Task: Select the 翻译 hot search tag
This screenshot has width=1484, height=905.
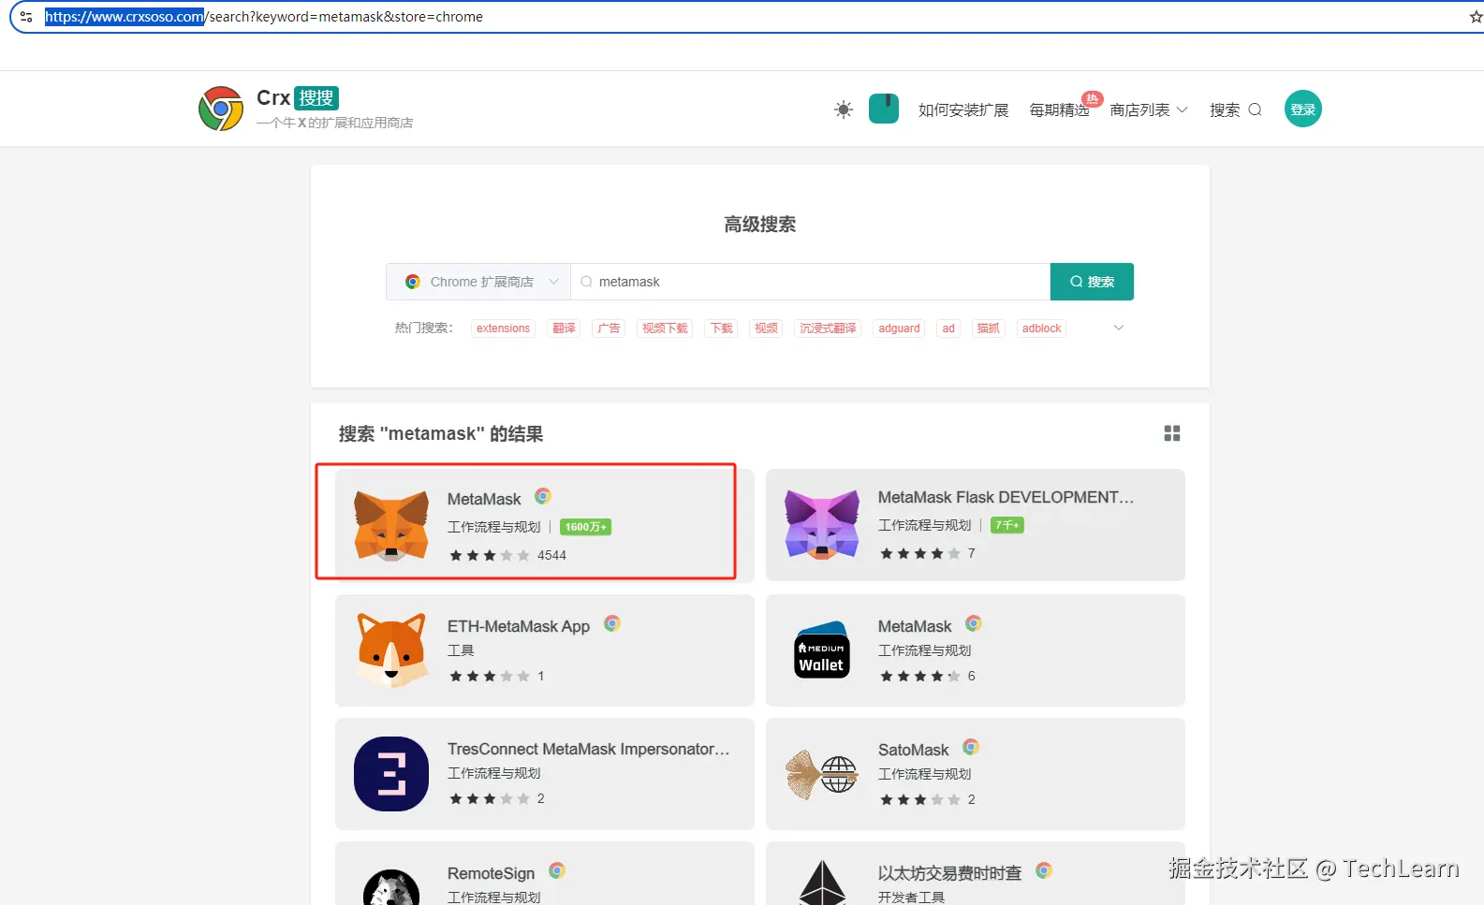Action: tap(564, 328)
